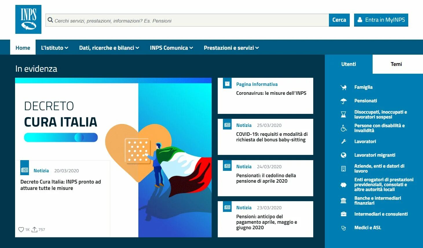Screen dimensions: 423x248
Task: Click the stethoscope icon for Medici e ASL
Action: coord(343,228)
